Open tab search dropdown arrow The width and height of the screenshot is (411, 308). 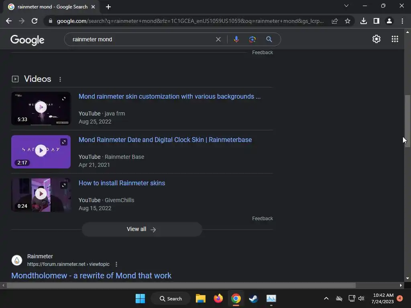(x=346, y=6)
